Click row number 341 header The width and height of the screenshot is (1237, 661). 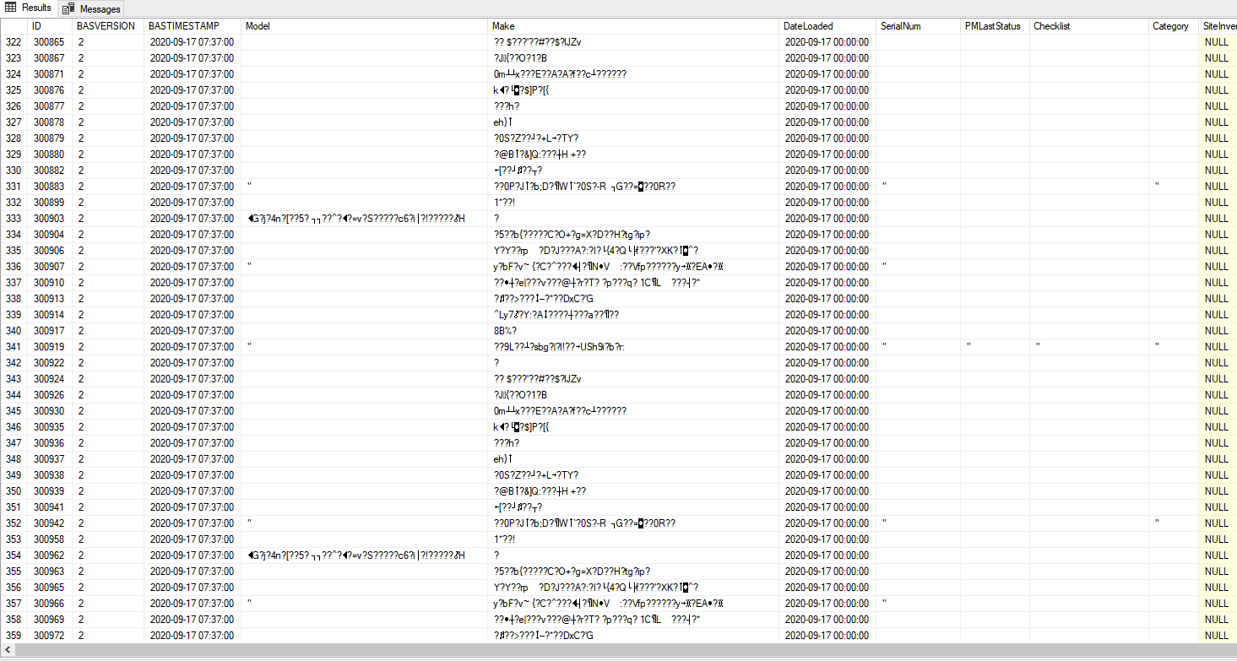click(x=14, y=347)
